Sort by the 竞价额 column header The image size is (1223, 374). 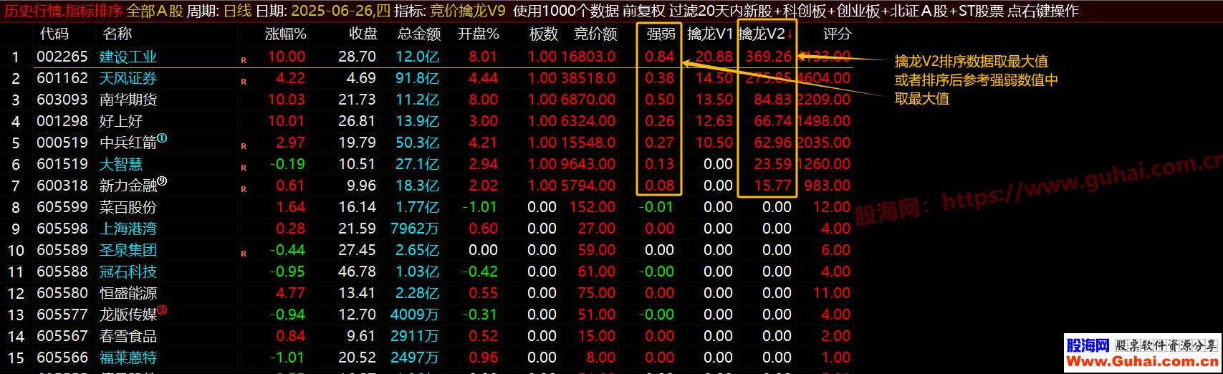pos(595,34)
